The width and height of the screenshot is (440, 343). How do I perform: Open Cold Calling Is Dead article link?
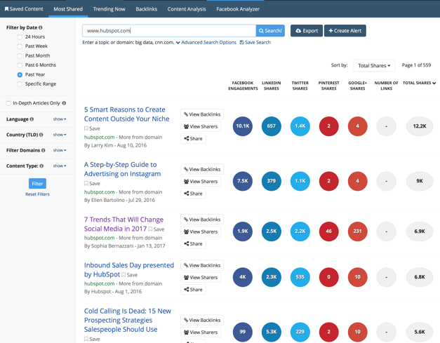point(128,320)
